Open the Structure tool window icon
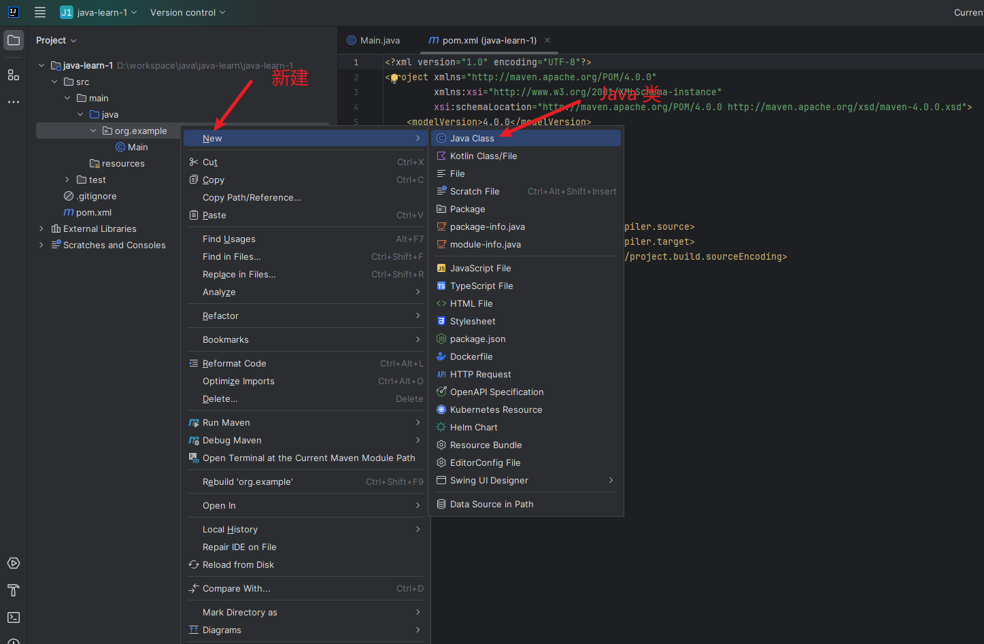This screenshot has height=644, width=984. pos(14,75)
